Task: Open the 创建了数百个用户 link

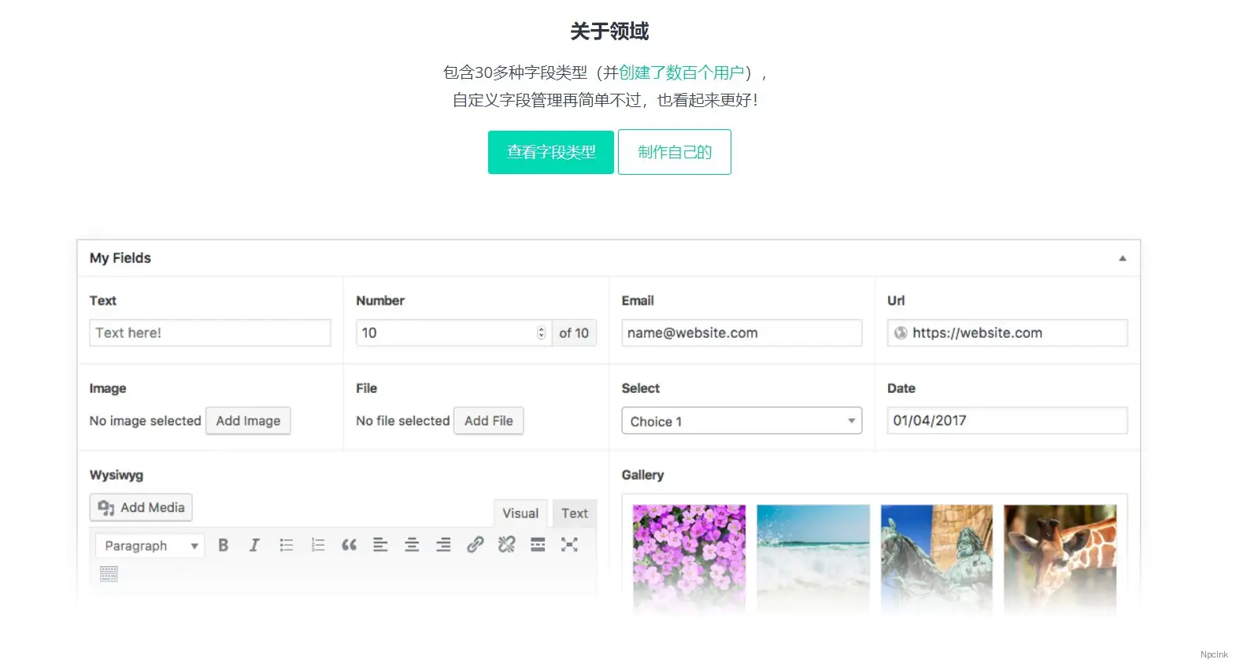Action: (682, 72)
